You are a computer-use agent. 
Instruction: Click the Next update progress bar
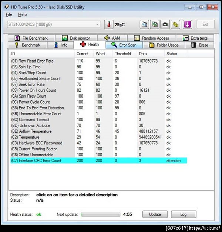(x=101, y=214)
